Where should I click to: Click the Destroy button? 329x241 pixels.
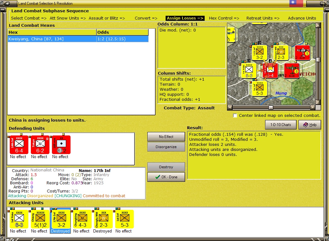pyautogui.click(x=166, y=167)
